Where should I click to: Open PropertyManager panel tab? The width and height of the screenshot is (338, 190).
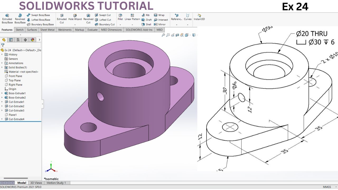[x=11, y=40]
